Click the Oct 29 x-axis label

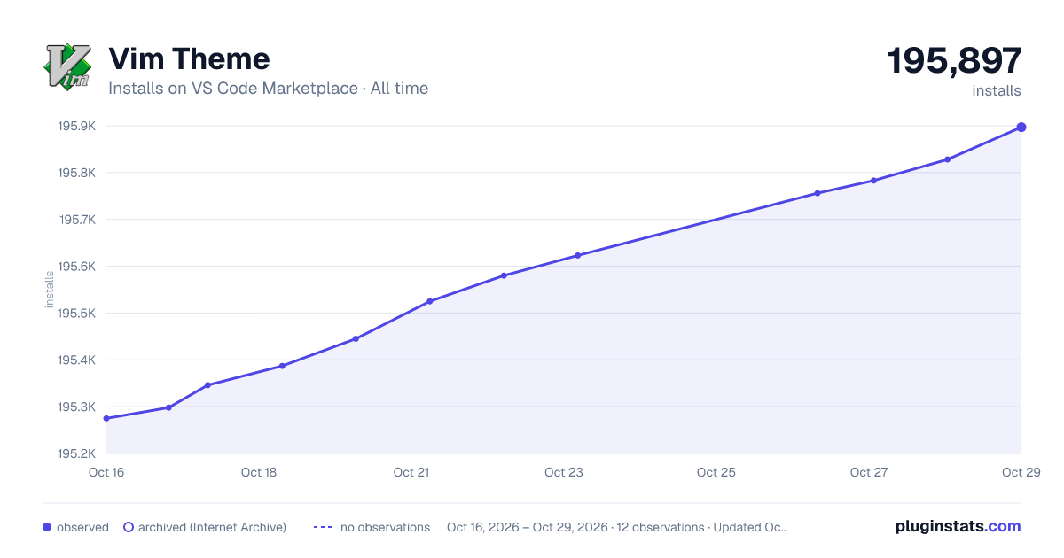pyautogui.click(x=1021, y=472)
